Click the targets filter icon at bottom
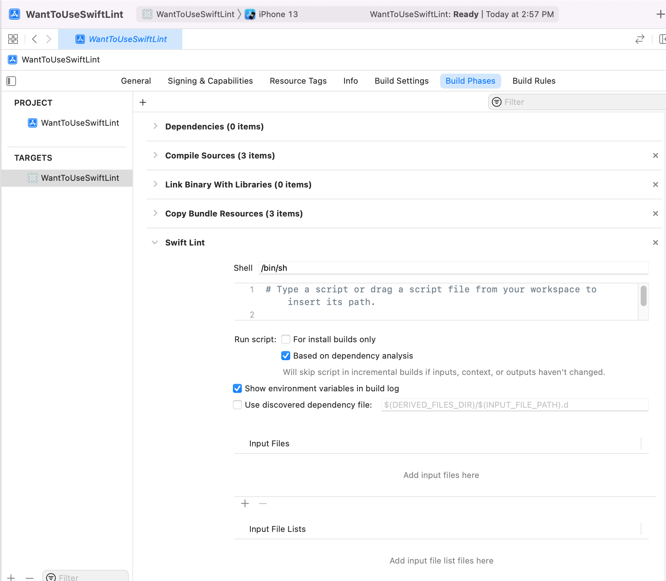The image size is (666, 581). pyautogui.click(x=51, y=578)
